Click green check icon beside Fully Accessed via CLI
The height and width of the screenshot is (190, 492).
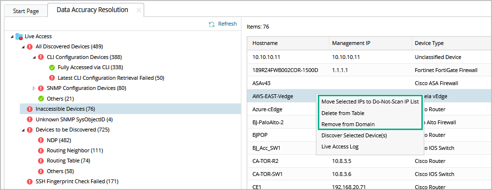coord(52,67)
